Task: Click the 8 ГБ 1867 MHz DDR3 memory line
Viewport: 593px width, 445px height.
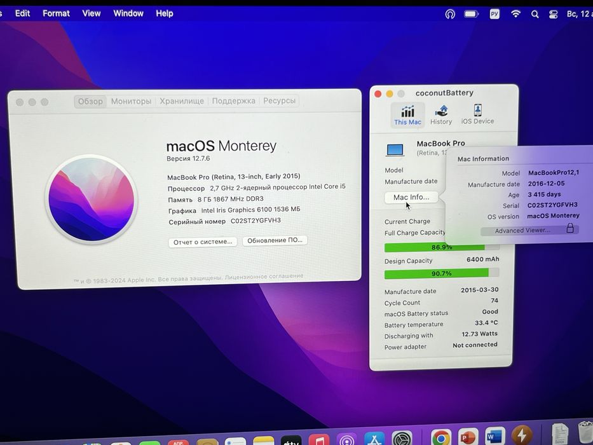Action: pos(216,199)
